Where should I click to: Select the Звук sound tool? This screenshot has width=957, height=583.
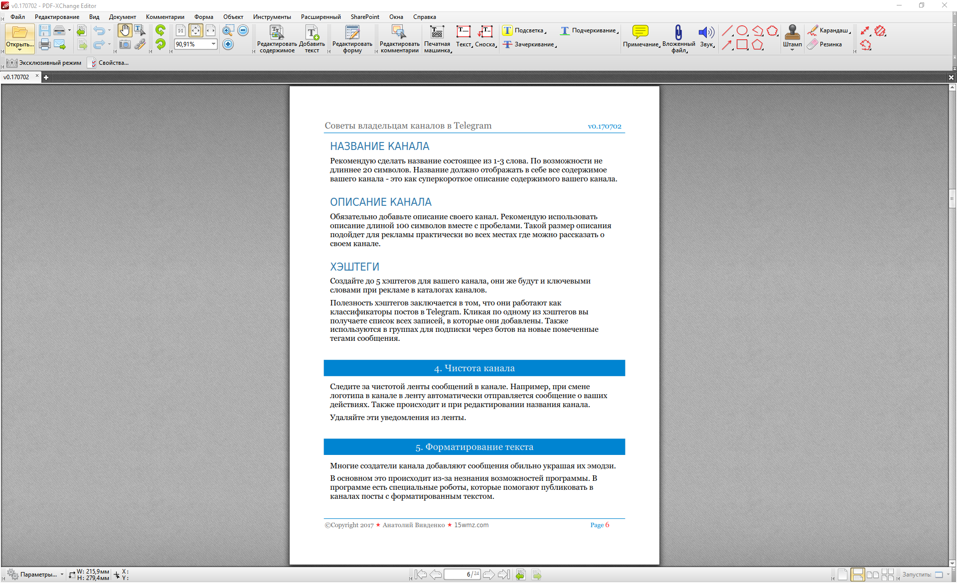coord(707,37)
